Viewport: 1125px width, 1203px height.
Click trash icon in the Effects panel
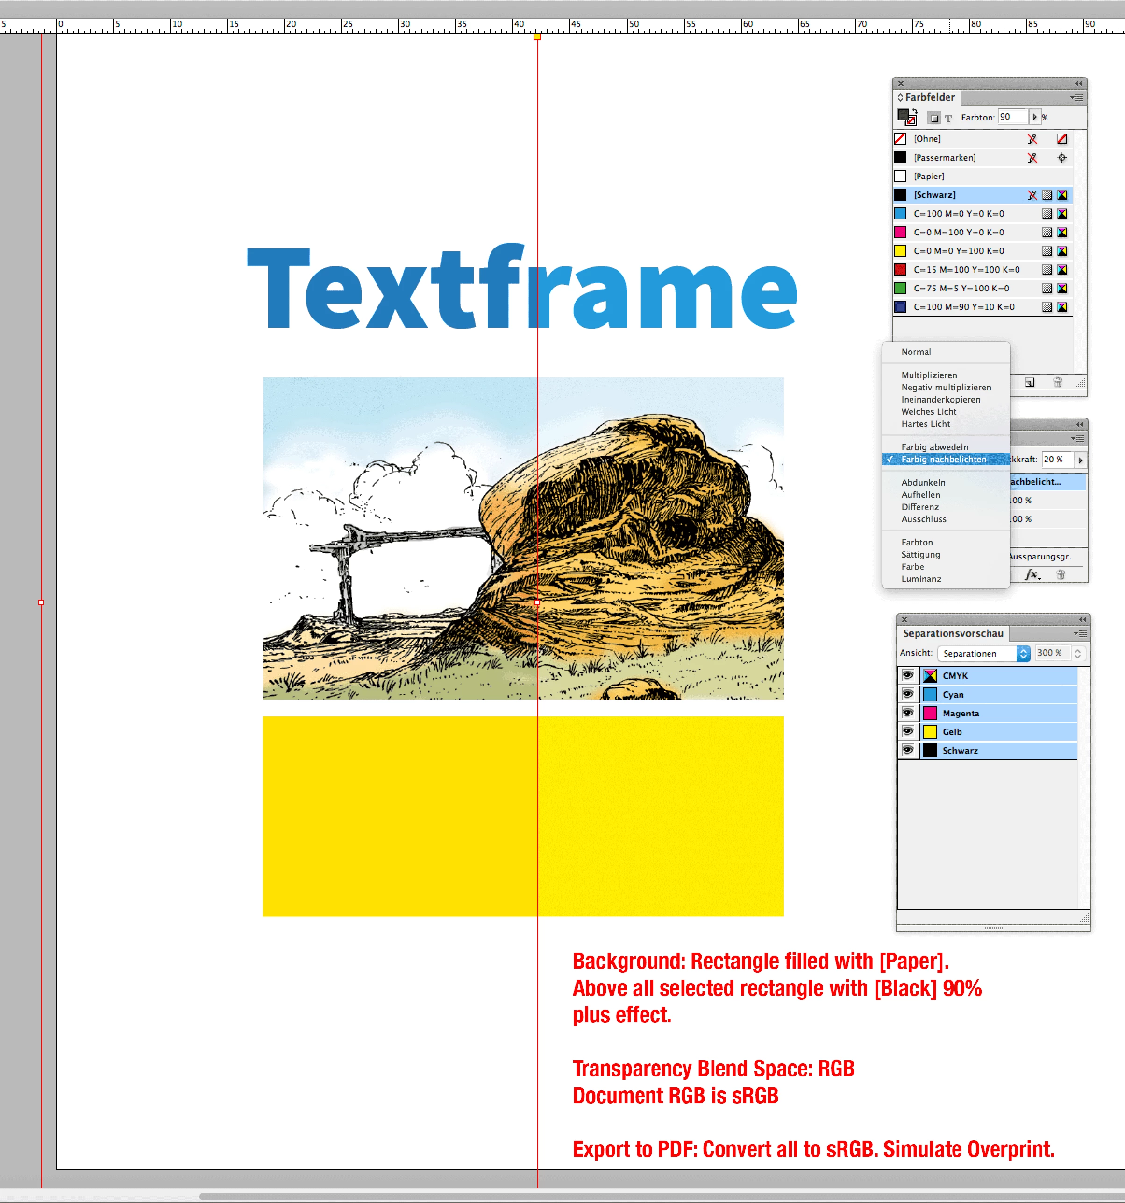[x=1060, y=574]
